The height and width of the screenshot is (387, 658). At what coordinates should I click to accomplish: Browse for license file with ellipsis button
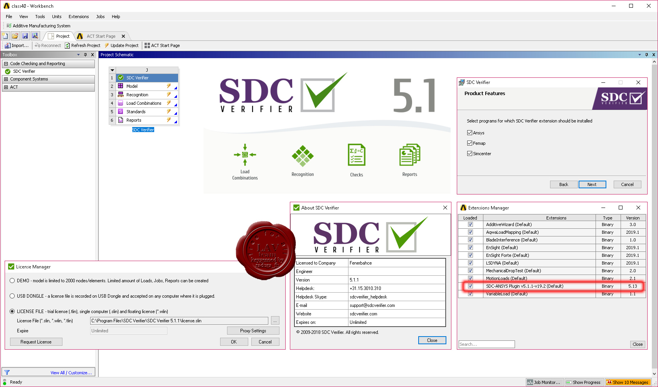point(275,321)
